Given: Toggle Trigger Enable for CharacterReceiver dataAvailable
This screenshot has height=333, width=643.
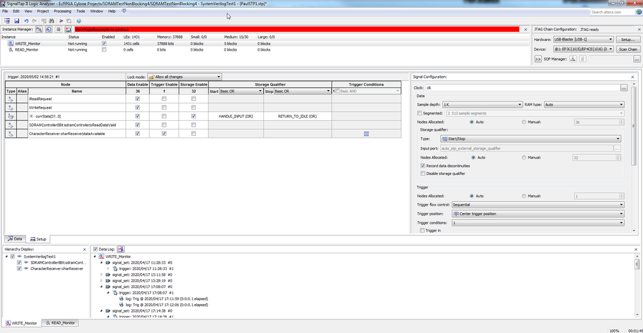Looking at the screenshot, I should 165,134.
